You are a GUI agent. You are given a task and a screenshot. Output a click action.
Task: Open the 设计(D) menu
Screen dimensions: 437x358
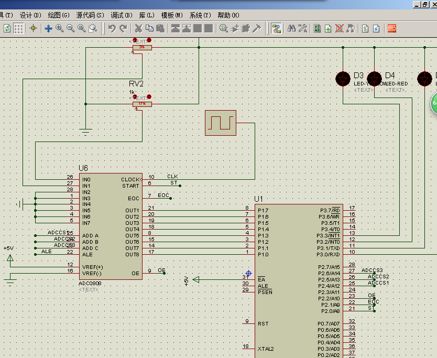click(30, 15)
